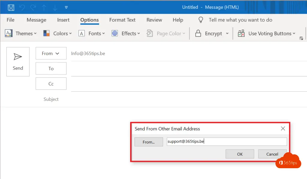Open the Use Voting Buttons menu
The width and height of the screenshot is (307, 179).
(266, 33)
